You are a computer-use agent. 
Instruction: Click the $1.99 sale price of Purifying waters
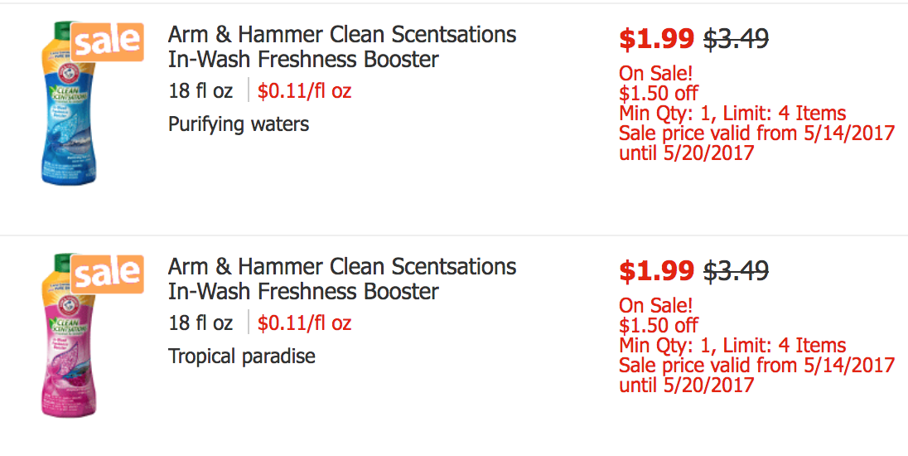(x=656, y=39)
